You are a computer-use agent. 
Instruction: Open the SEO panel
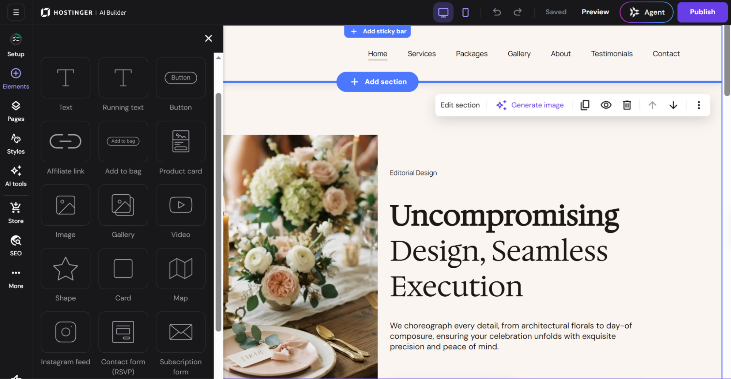coord(16,245)
